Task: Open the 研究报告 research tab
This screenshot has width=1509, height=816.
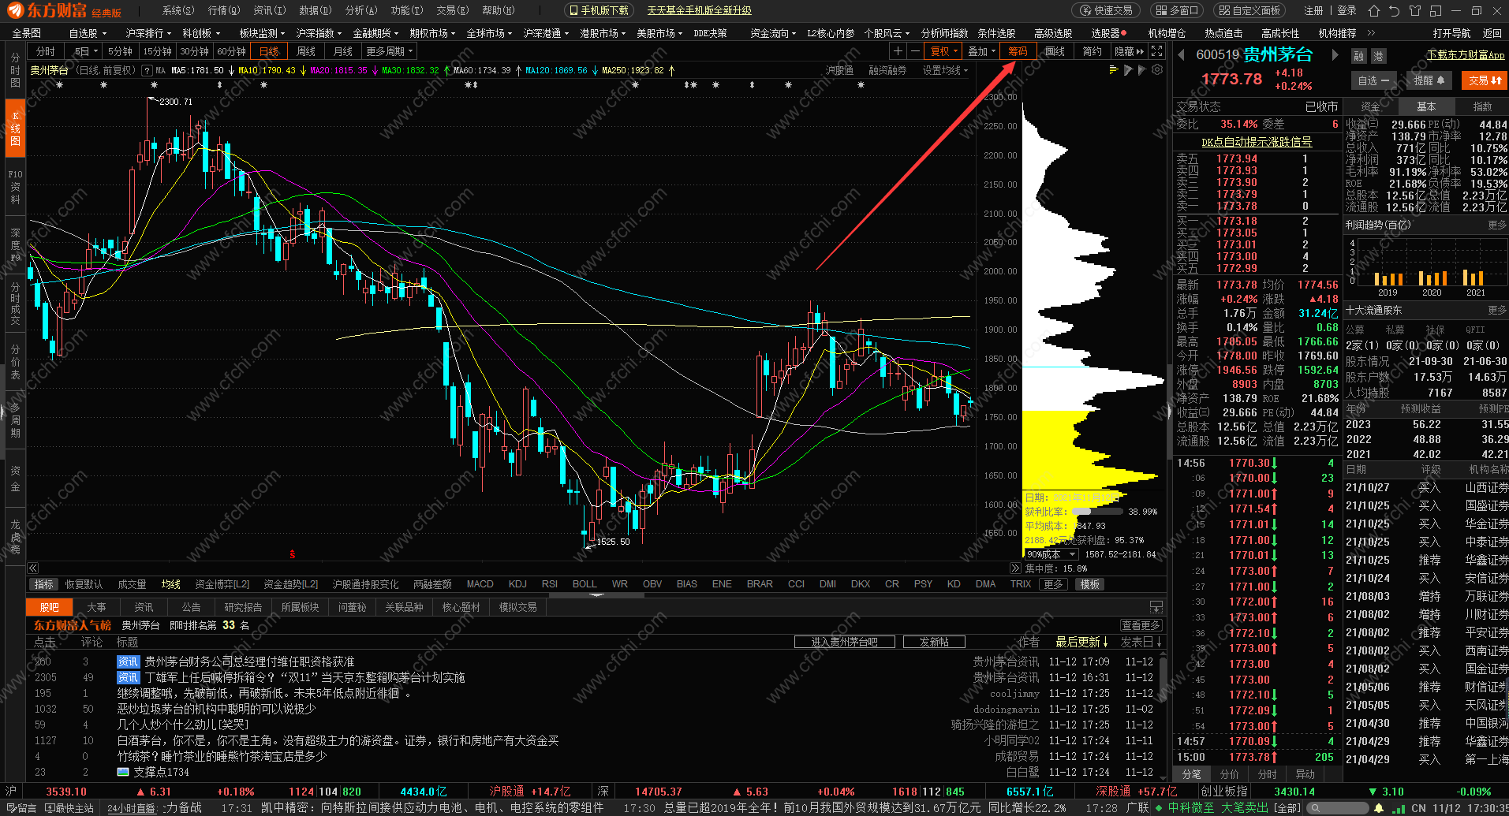Action: (243, 607)
